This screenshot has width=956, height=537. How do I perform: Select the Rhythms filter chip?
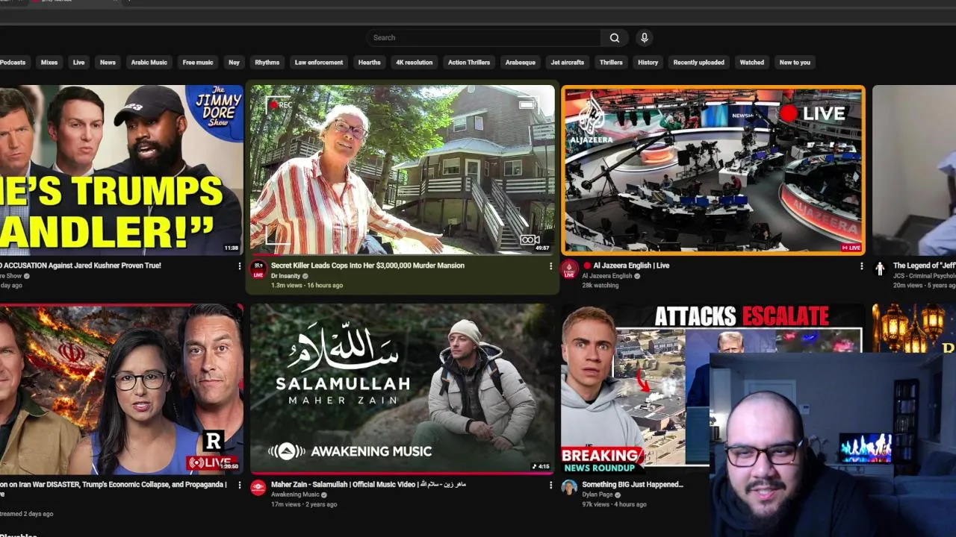[267, 63]
